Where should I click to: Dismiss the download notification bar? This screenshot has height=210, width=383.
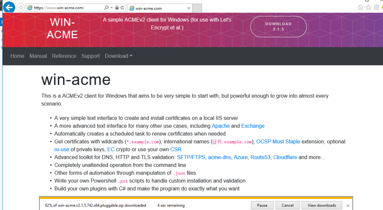[x=348, y=206]
